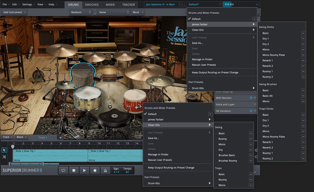
Task: Open the Help menu
Action: (x=53, y=4)
